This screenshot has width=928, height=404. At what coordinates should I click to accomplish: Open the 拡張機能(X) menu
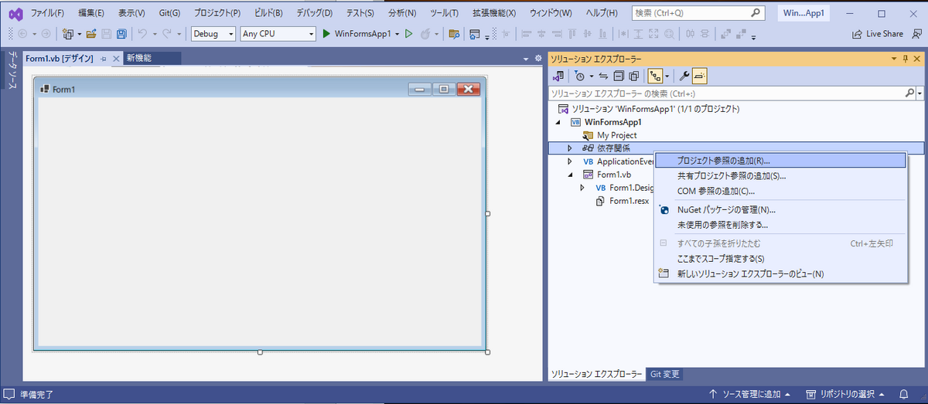[x=494, y=13]
